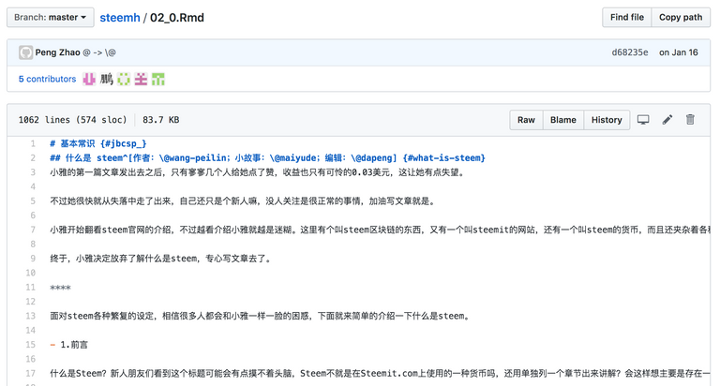The width and height of the screenshot is (720, 386).
Task: Open the file History
Action: pos(607,120)
